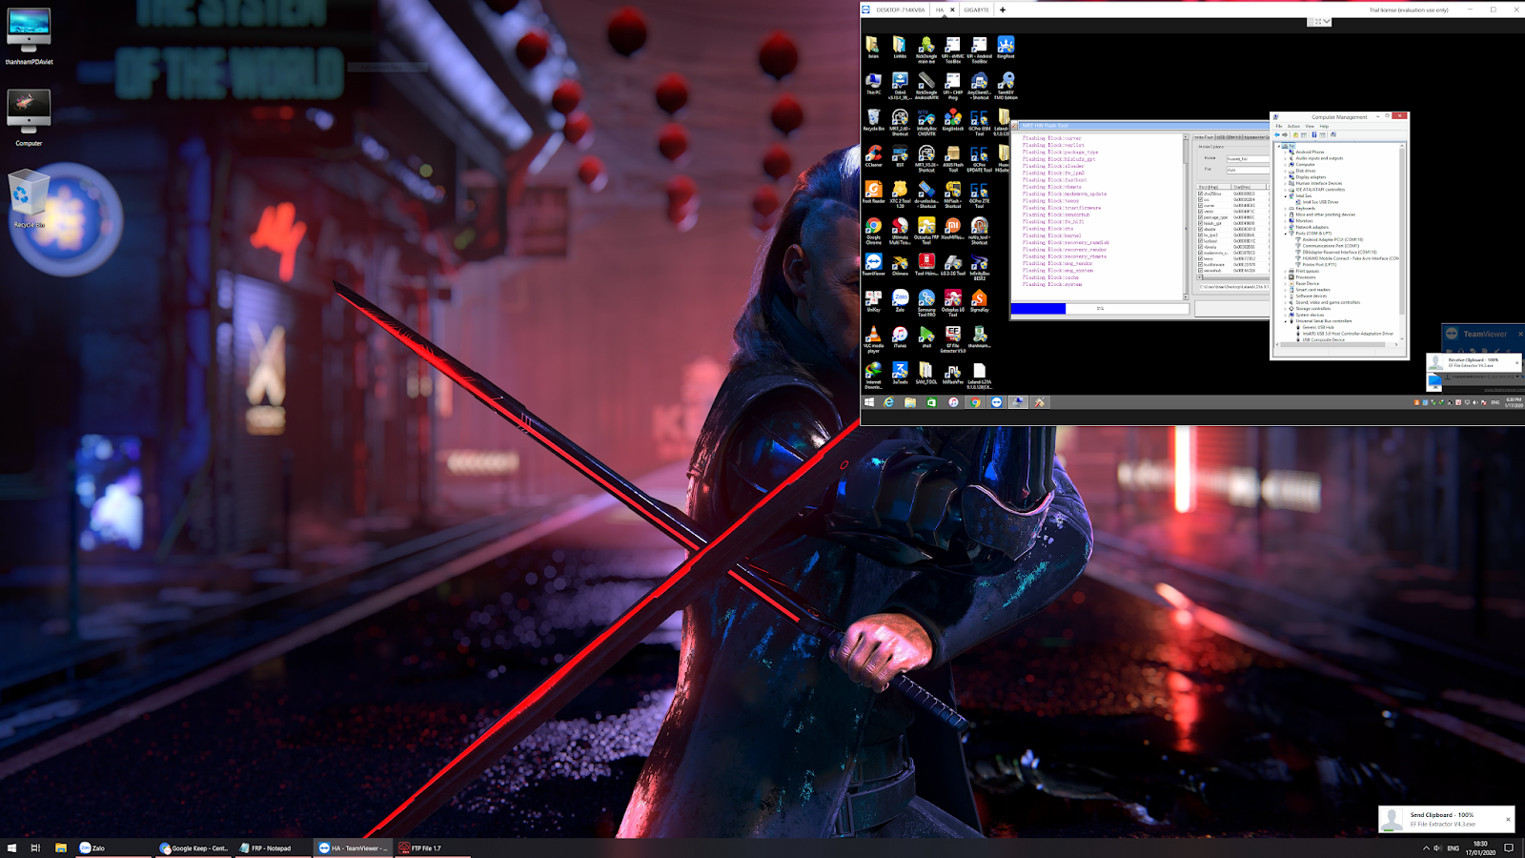Expand Display adapters node
The image size is (1525, 858).
1286,177
